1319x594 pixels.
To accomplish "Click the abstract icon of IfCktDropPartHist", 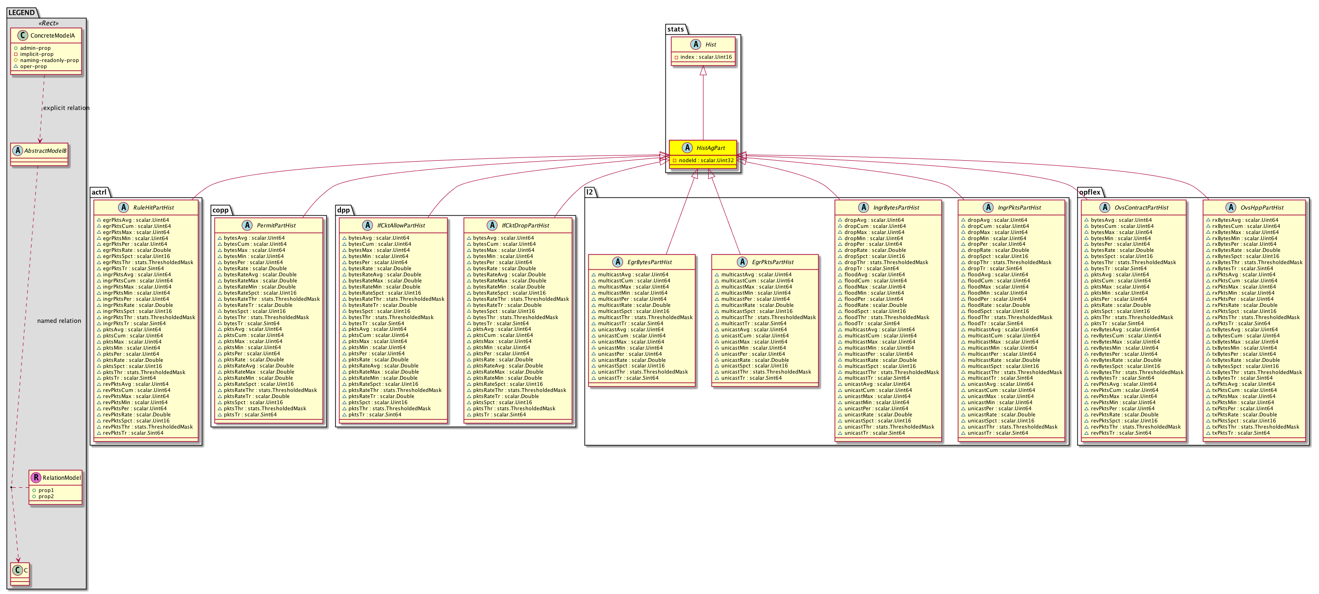I will point(492,225).
